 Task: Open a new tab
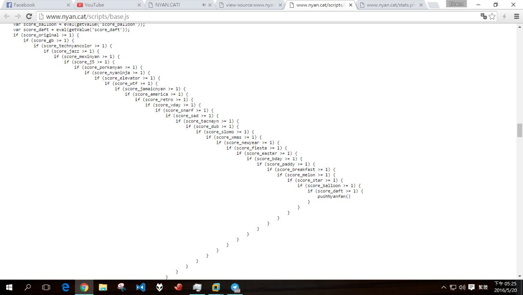click(433, 5)
